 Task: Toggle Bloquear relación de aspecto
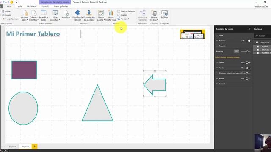click(248, 73)
